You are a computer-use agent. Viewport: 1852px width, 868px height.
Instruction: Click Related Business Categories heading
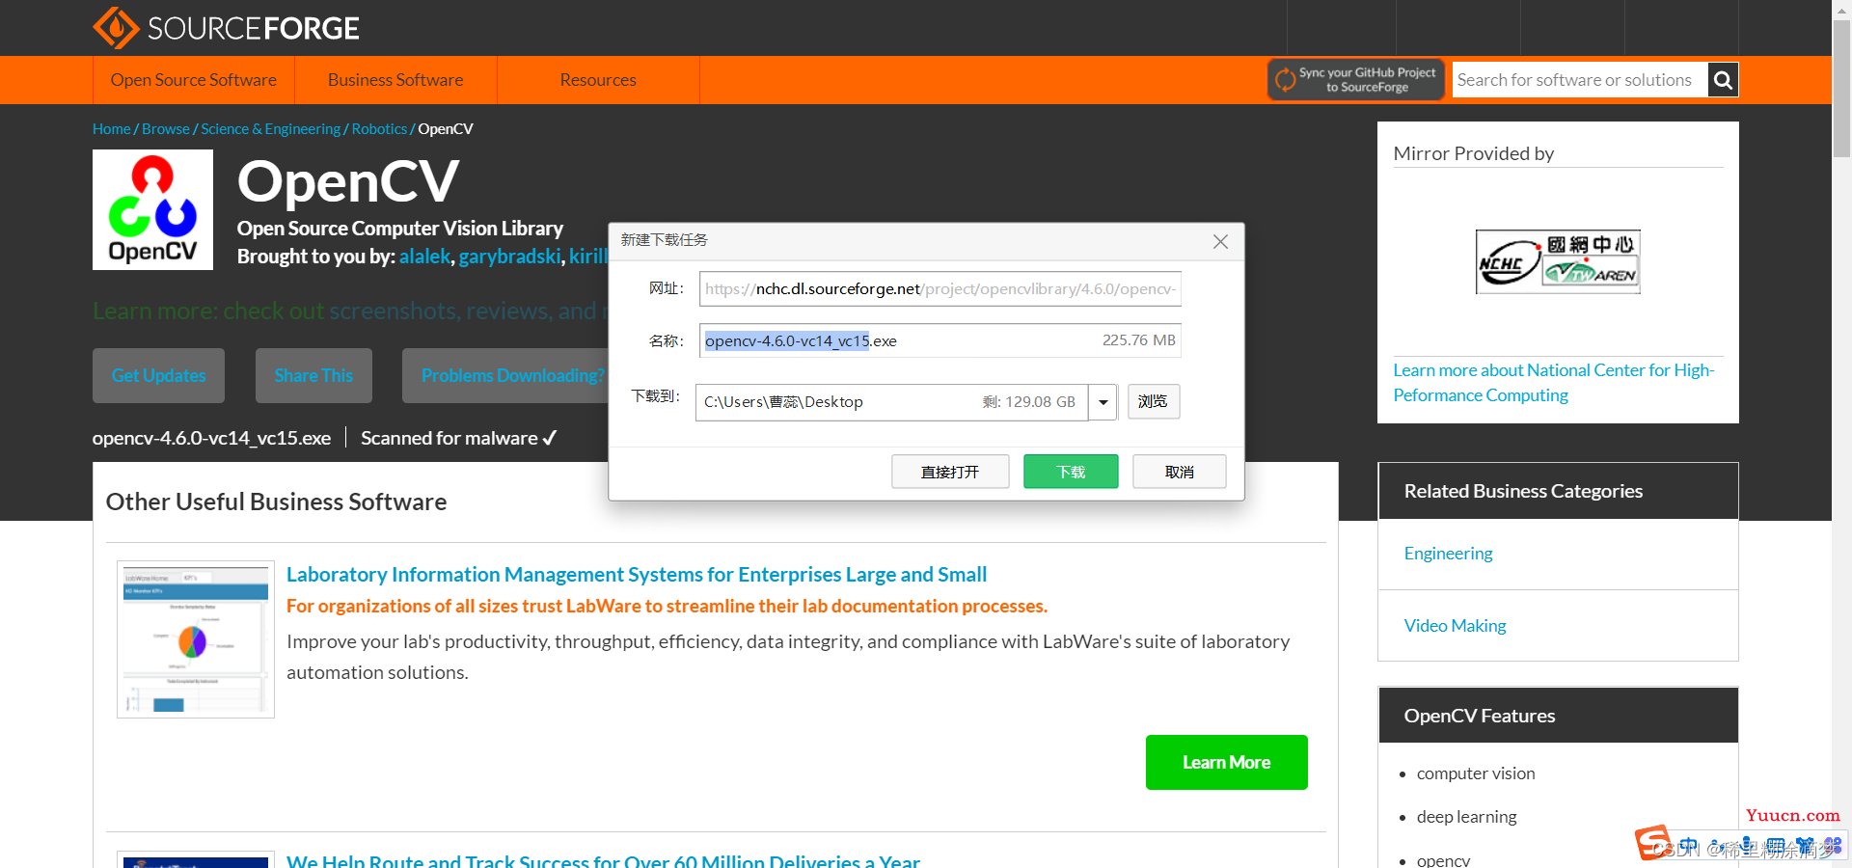[x=1523, y=491]
